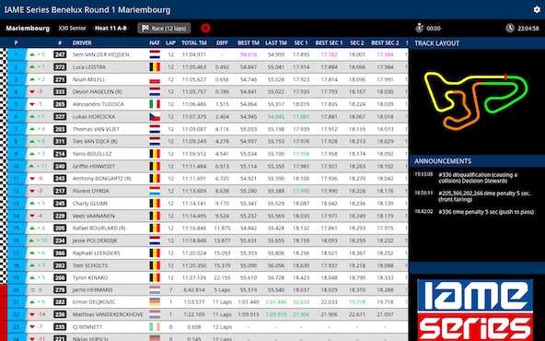The height and width of the screenshot is (341, 545).
Task: Click the TRACK LAYOUT panel header
Action: 437,43
